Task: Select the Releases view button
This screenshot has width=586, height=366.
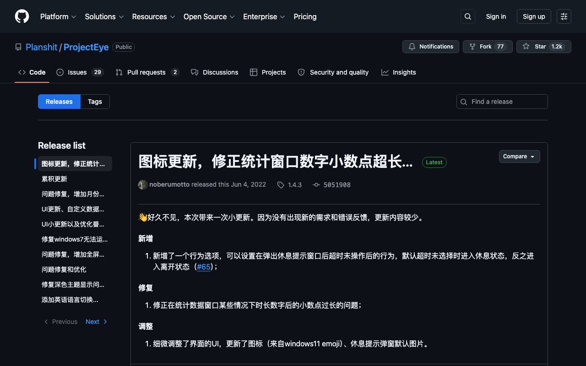Action: pyautogui.click(x=59, y=102)
